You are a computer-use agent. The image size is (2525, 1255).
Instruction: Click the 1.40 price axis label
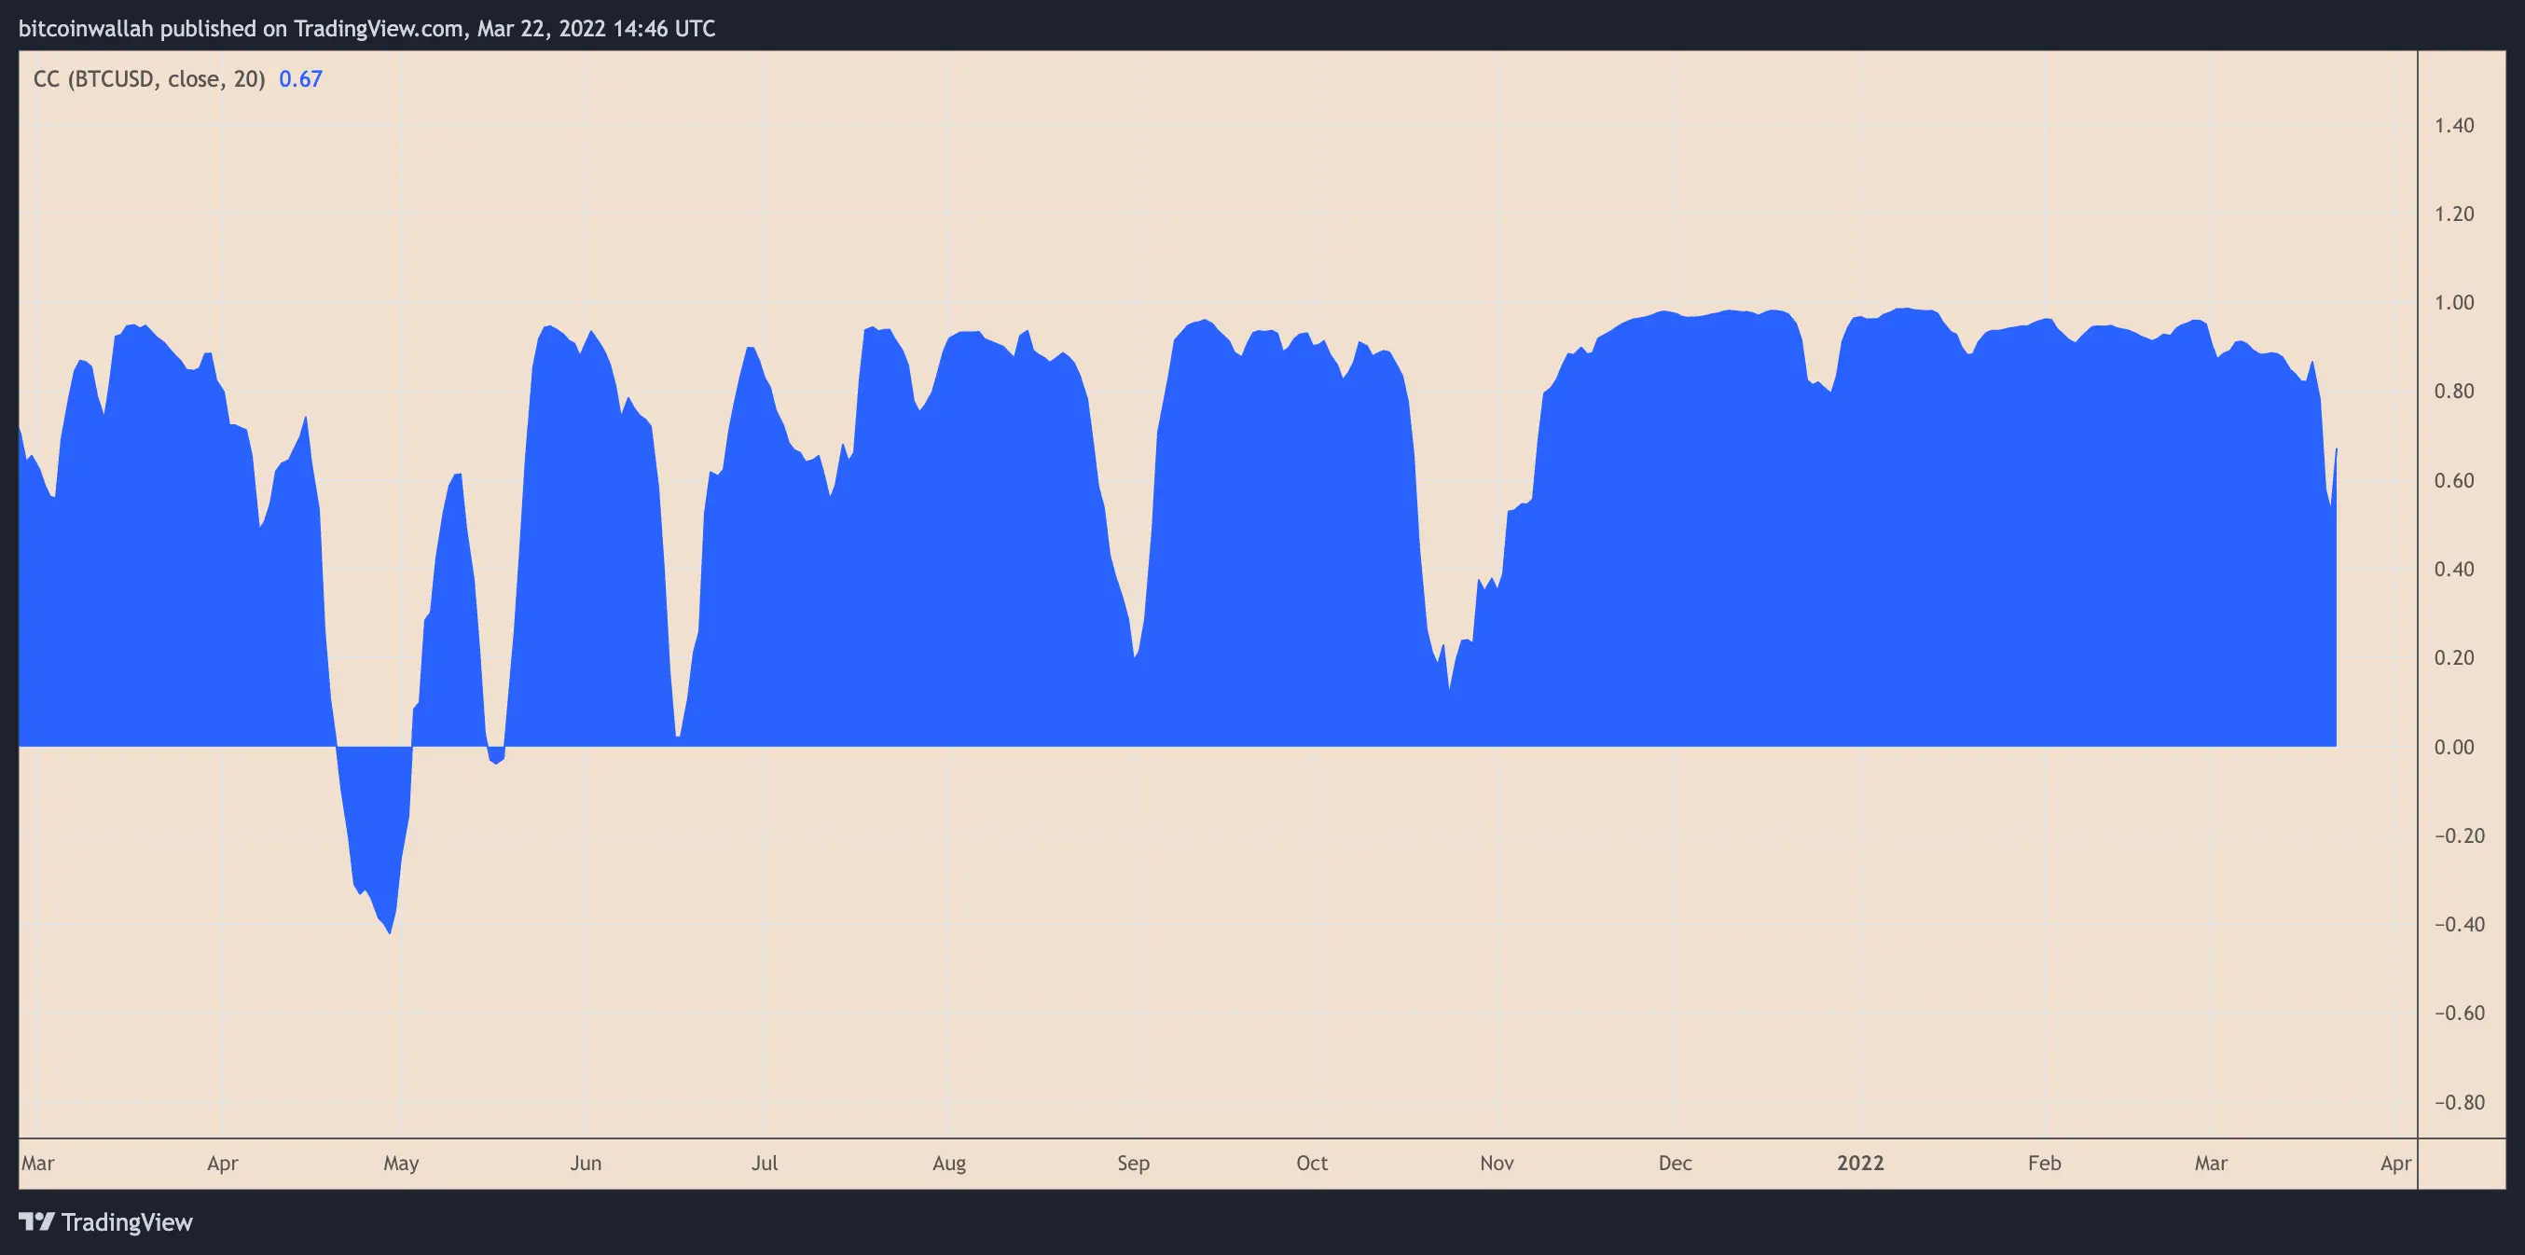coord(2453,126)
